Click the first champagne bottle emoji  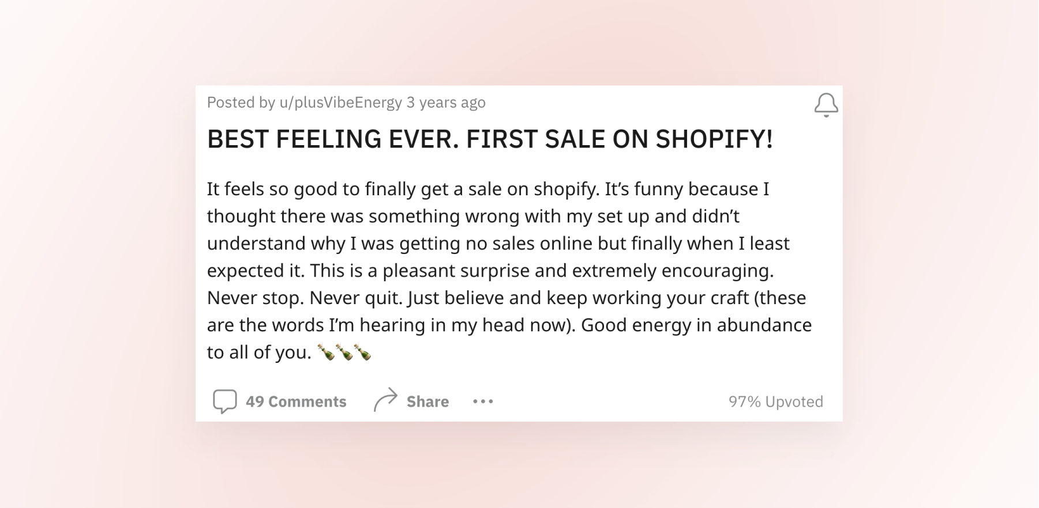click(x=326, y=352)
